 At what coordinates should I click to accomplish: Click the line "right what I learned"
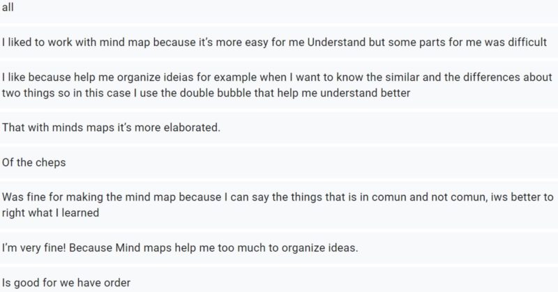[50, 213]
